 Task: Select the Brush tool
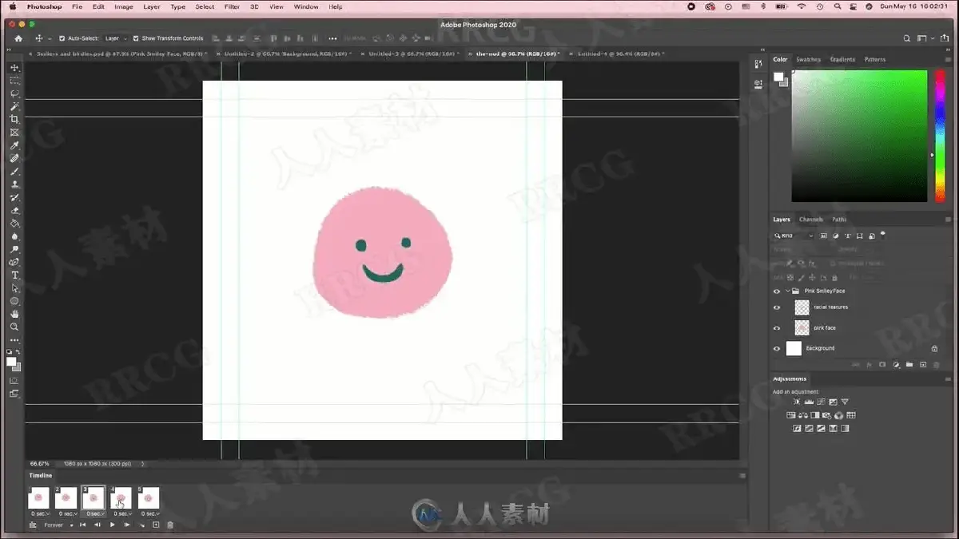(14, 172)
